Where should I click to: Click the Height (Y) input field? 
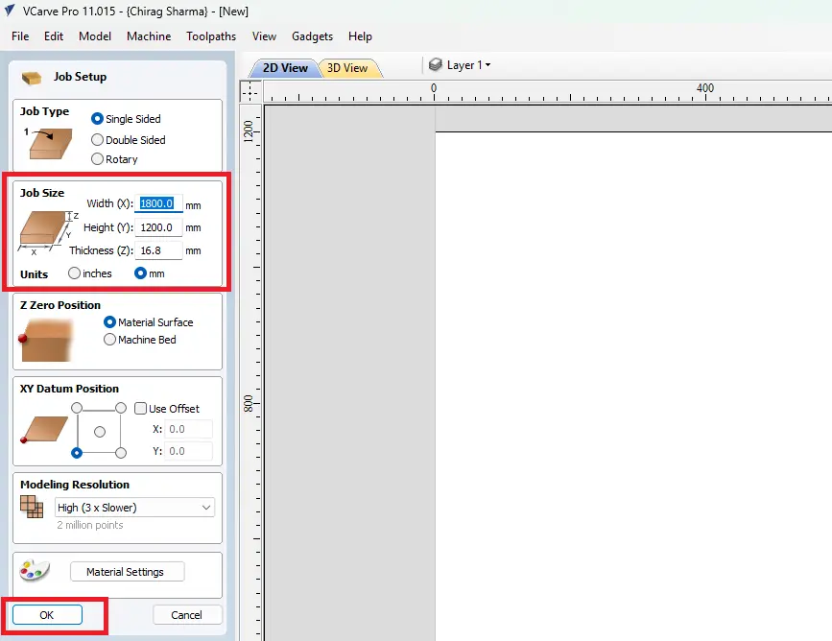click(x=158, y=227)
